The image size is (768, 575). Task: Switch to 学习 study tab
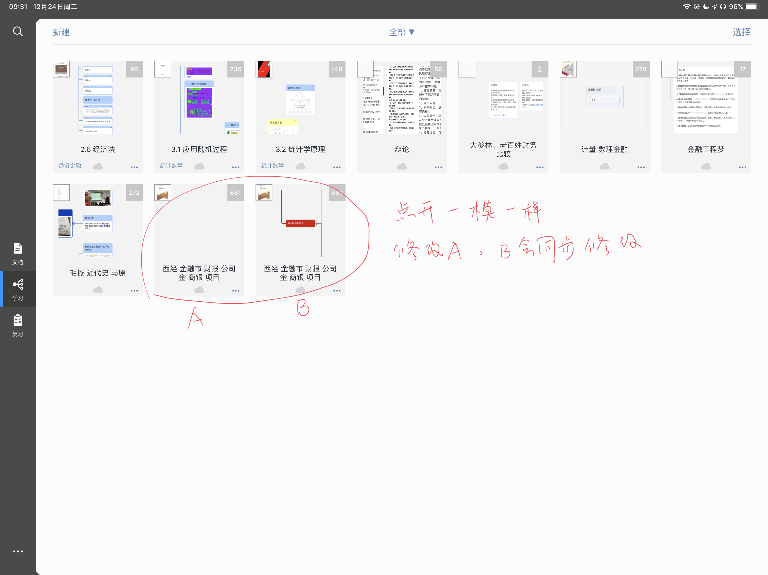coord(18,289)
